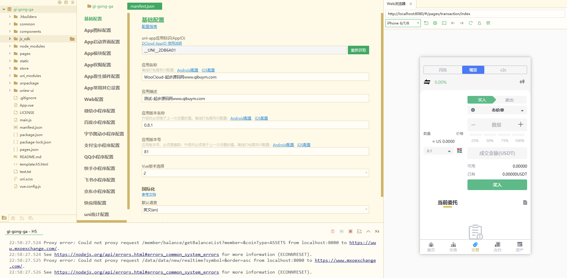Open the App图标配置 section

pos(97,30)
